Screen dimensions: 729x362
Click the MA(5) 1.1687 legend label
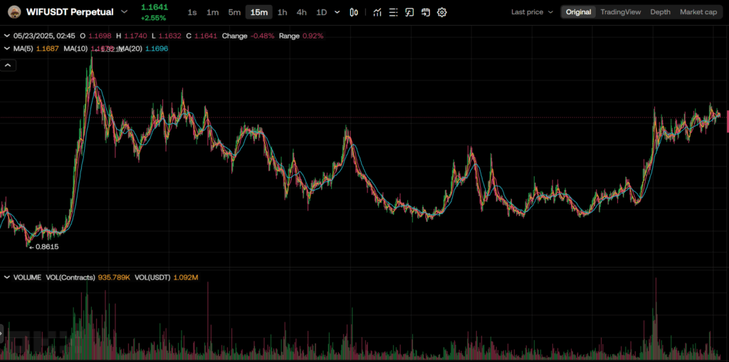pyautogui.click(x=36, y=48)
